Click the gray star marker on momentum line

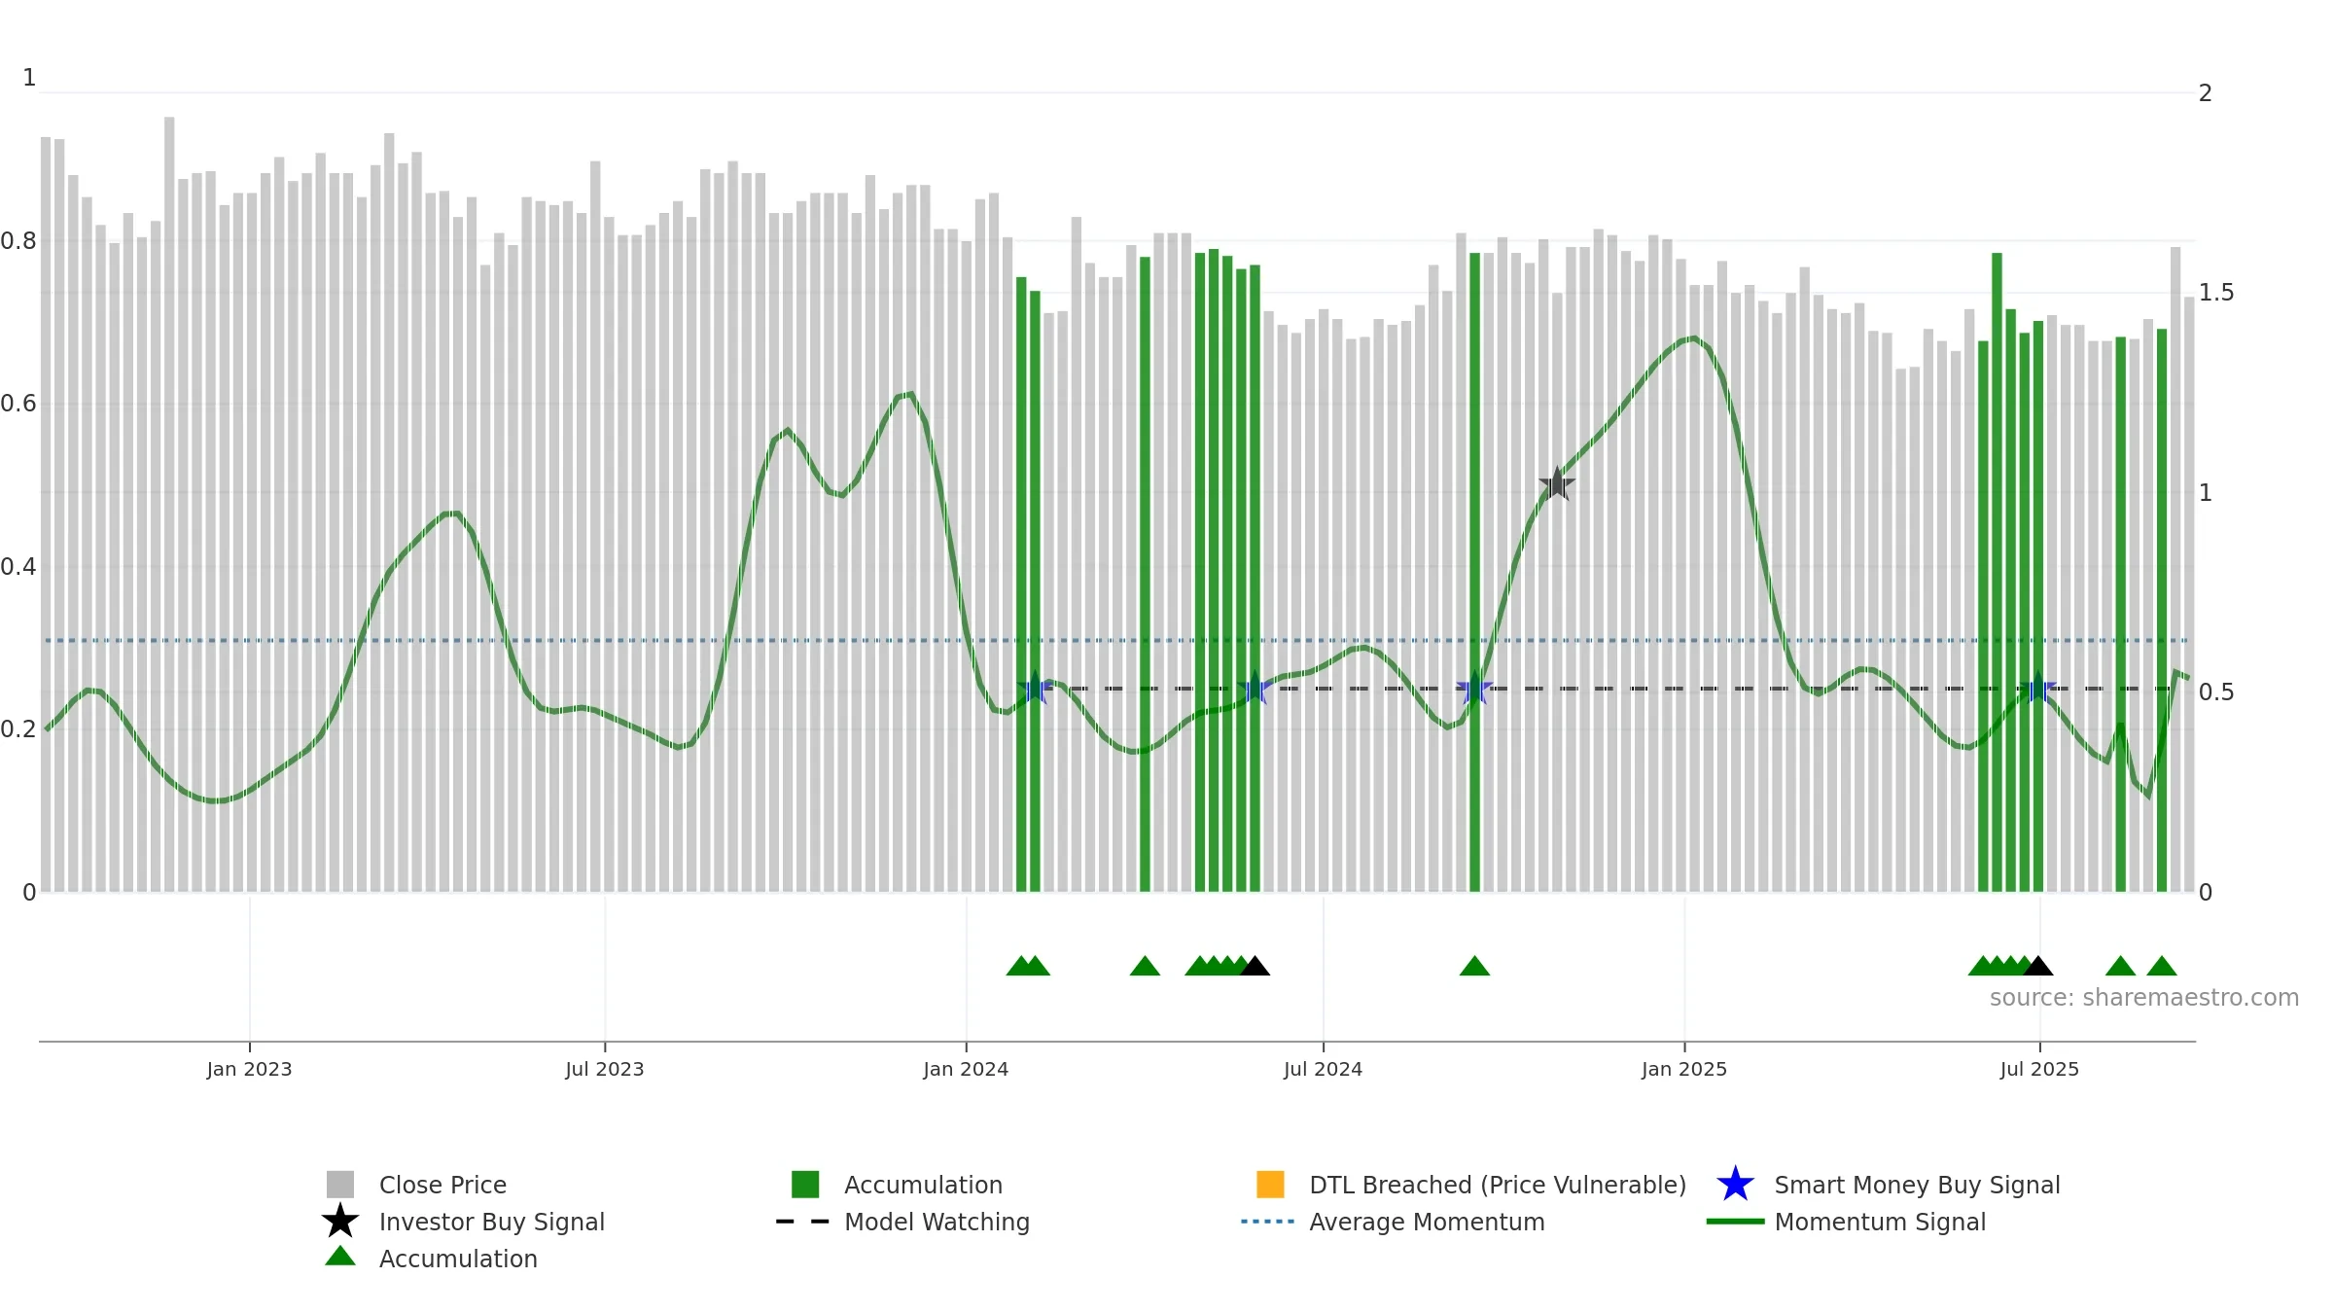click(1557, 483)
